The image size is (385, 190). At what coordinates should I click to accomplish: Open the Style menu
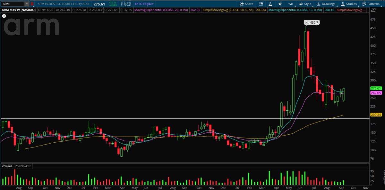point(305,4)
